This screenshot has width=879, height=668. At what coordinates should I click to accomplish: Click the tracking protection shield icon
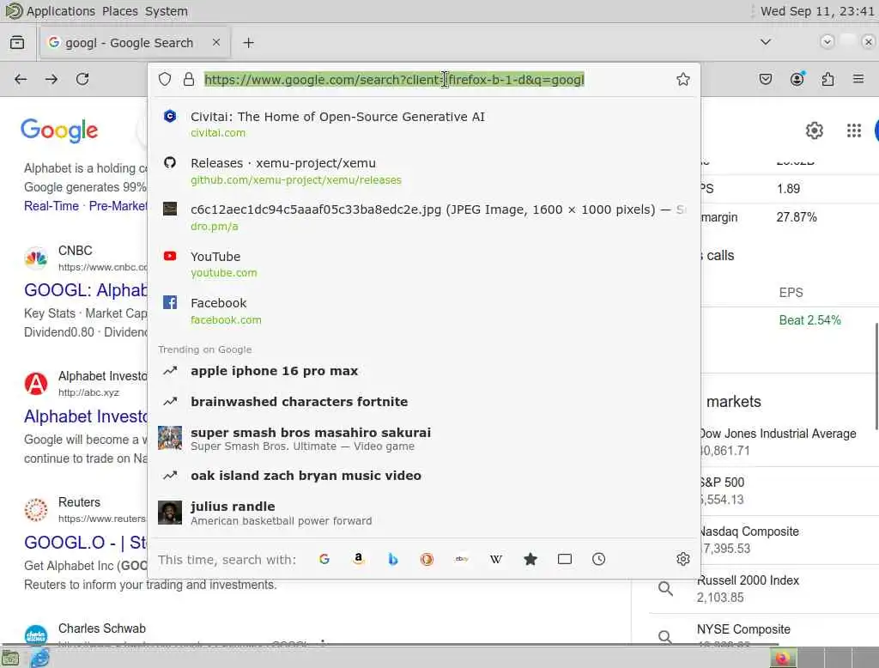point(164,79)
